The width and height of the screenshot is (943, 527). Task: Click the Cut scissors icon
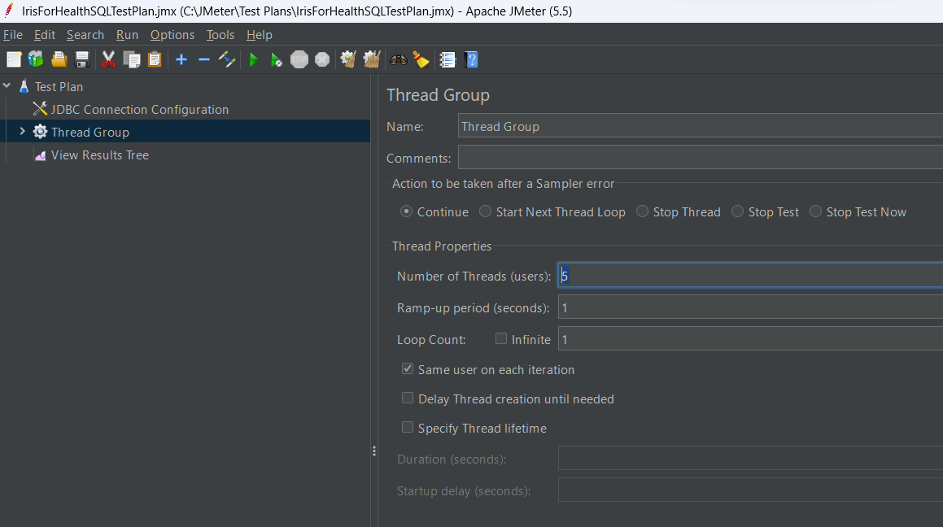coord(108,59)
